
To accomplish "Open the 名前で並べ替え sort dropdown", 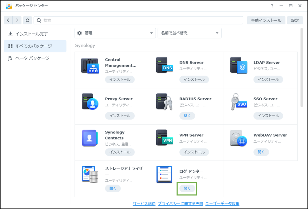I will click(190, 33).
